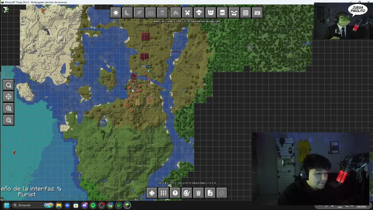Select the Biome map type (leaf icon)

coord(139,13)
